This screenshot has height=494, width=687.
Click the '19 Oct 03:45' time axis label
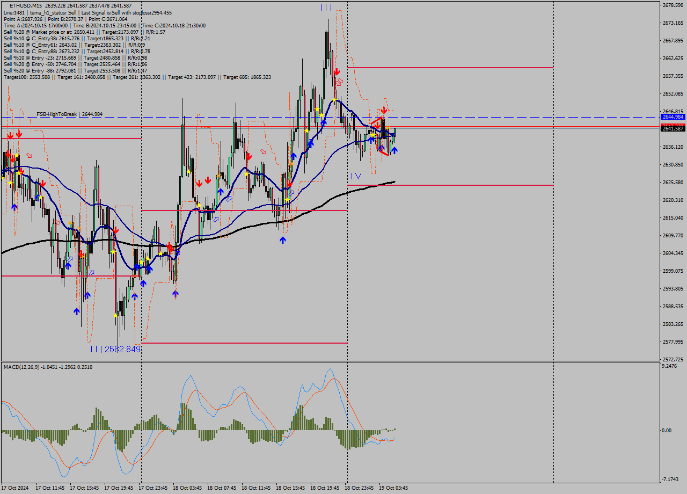(394, 488)
